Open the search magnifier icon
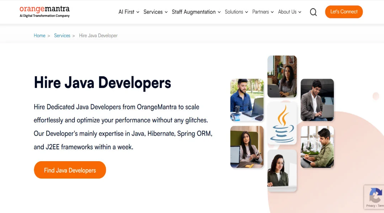384x213 pixels. (x=313, y=12)
